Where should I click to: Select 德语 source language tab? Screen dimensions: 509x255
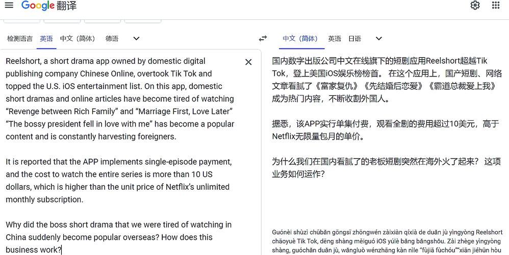point(112,39)
